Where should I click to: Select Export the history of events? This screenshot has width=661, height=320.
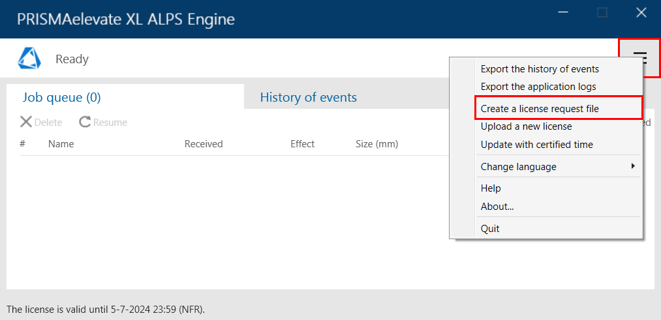coord(540,68)
